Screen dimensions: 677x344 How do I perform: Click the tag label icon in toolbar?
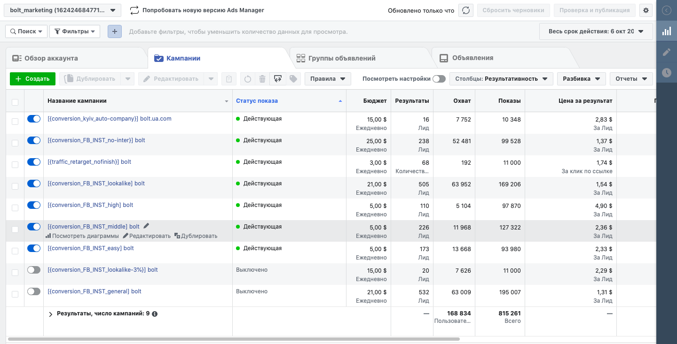point(293,79)
